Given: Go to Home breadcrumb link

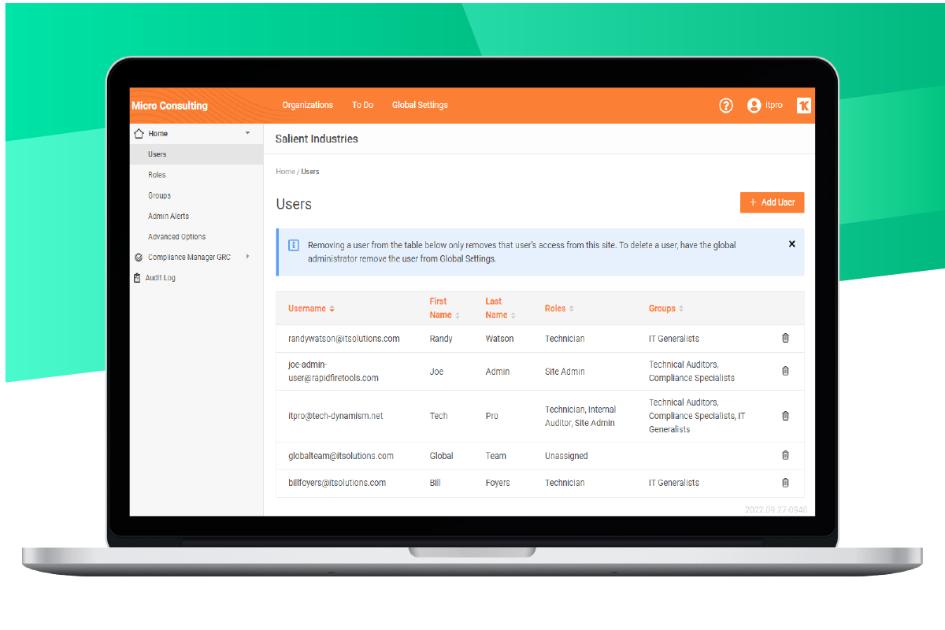Looking at the screenshot, I should 284,172.
